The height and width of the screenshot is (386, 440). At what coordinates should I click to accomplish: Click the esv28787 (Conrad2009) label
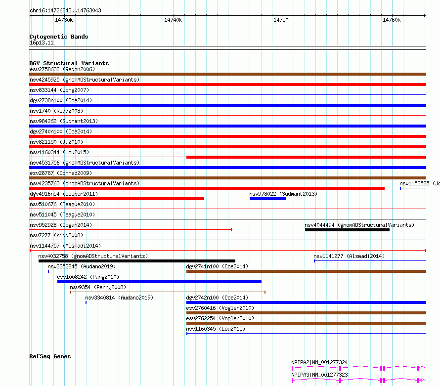[x=61, y=173]
